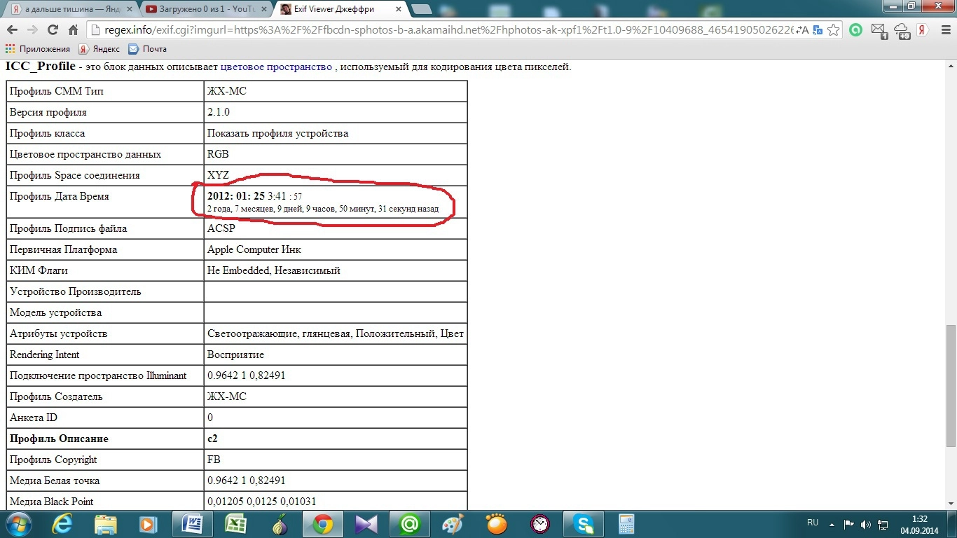Open the new tab button

click(x=421, y=9)
